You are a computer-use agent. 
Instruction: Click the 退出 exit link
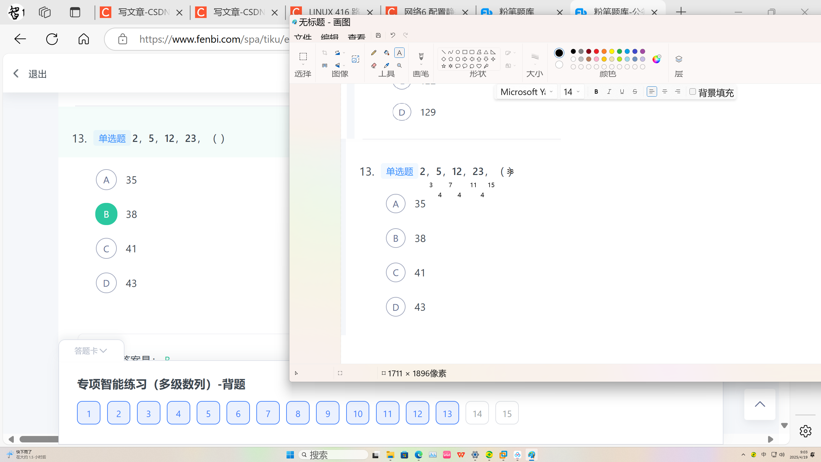37,74
